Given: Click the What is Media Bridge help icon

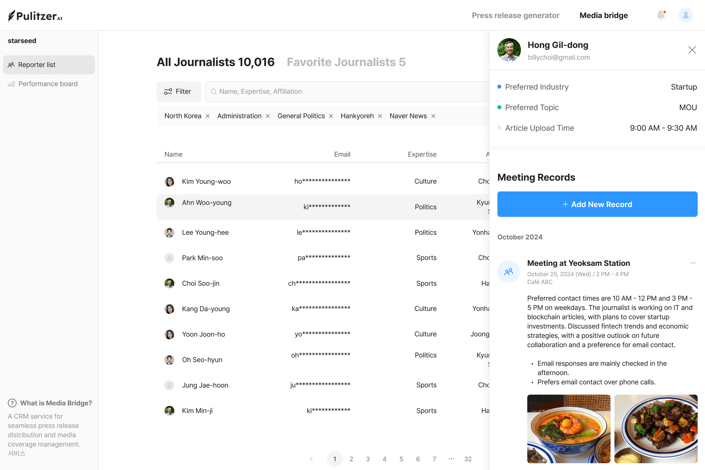Looking at the screenshot, I should tap(12, 403).
